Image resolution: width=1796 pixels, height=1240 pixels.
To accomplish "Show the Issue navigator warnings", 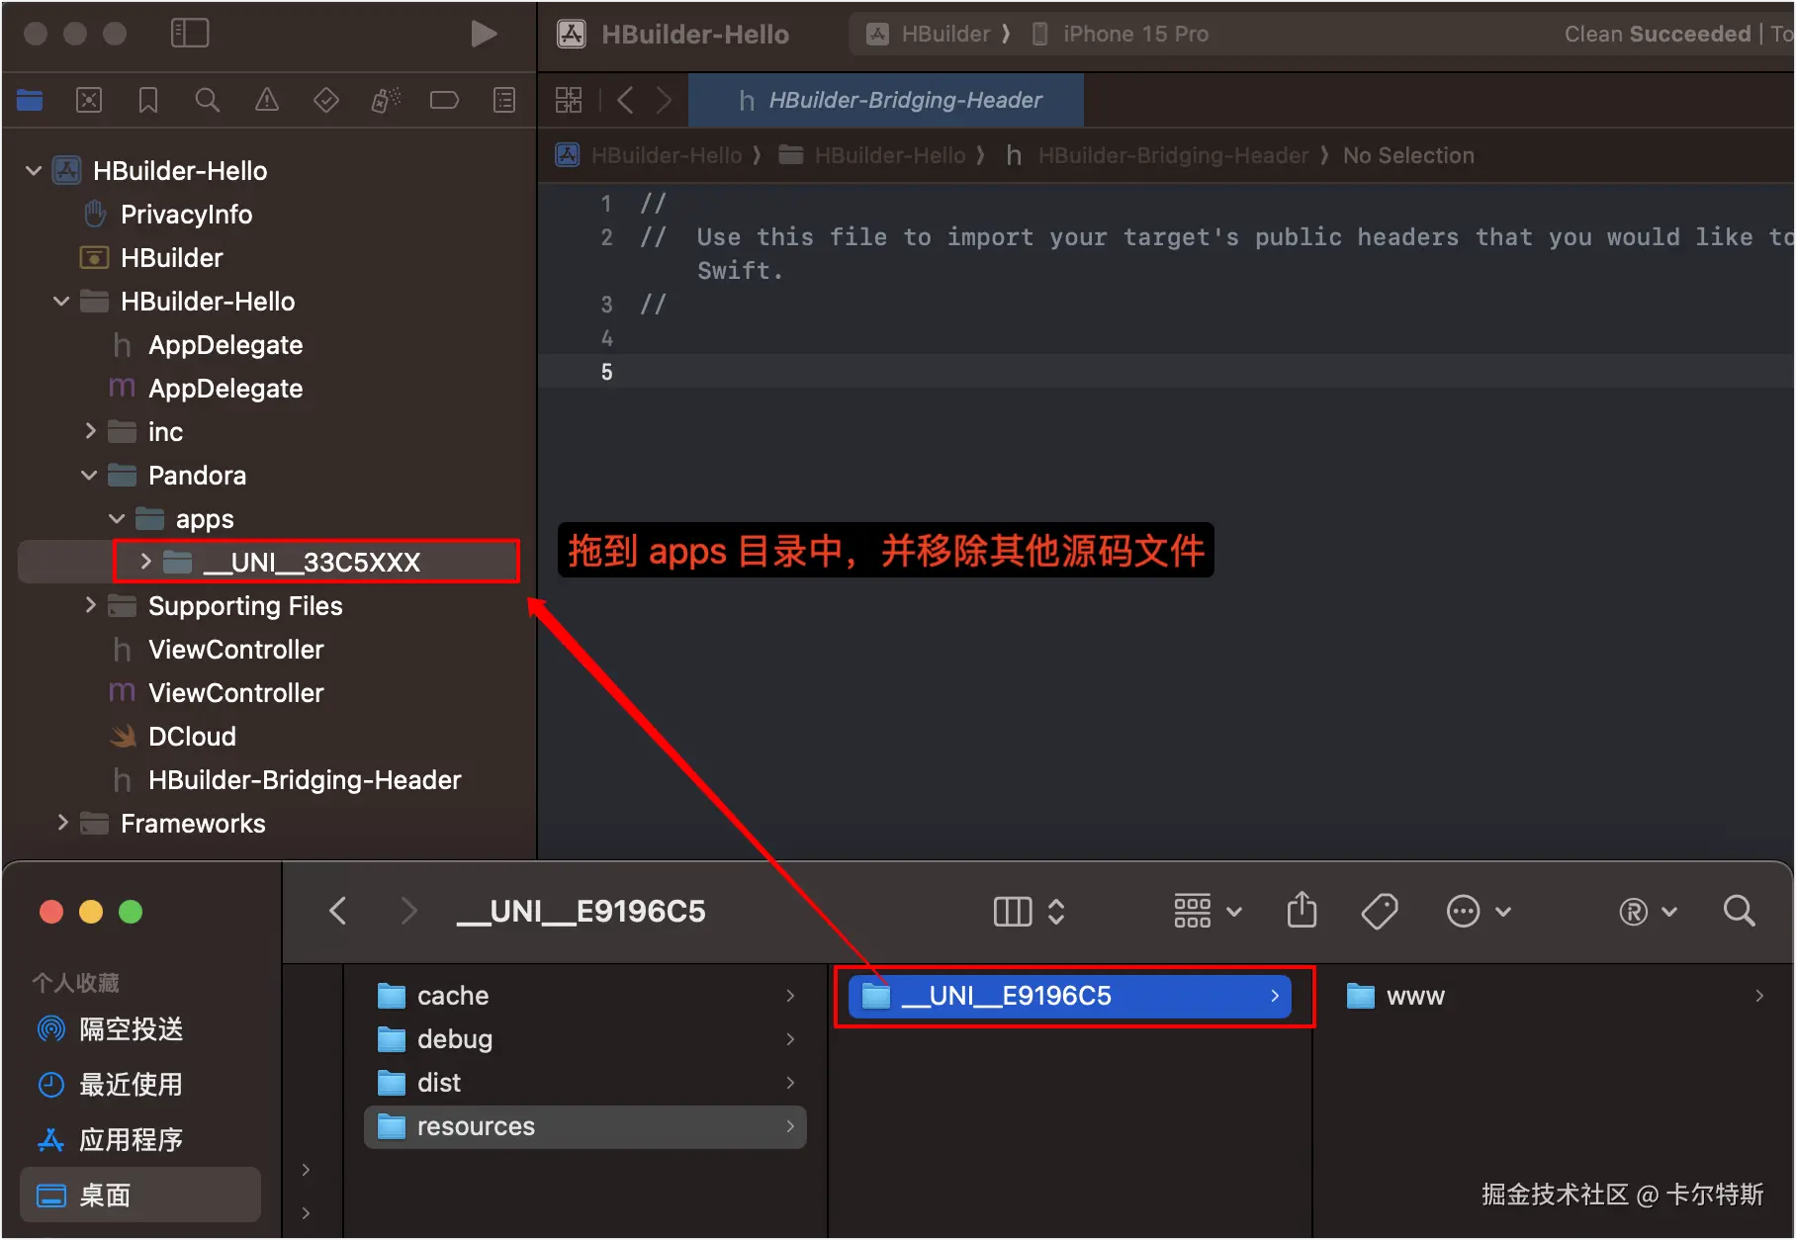I will coord(267,100).
